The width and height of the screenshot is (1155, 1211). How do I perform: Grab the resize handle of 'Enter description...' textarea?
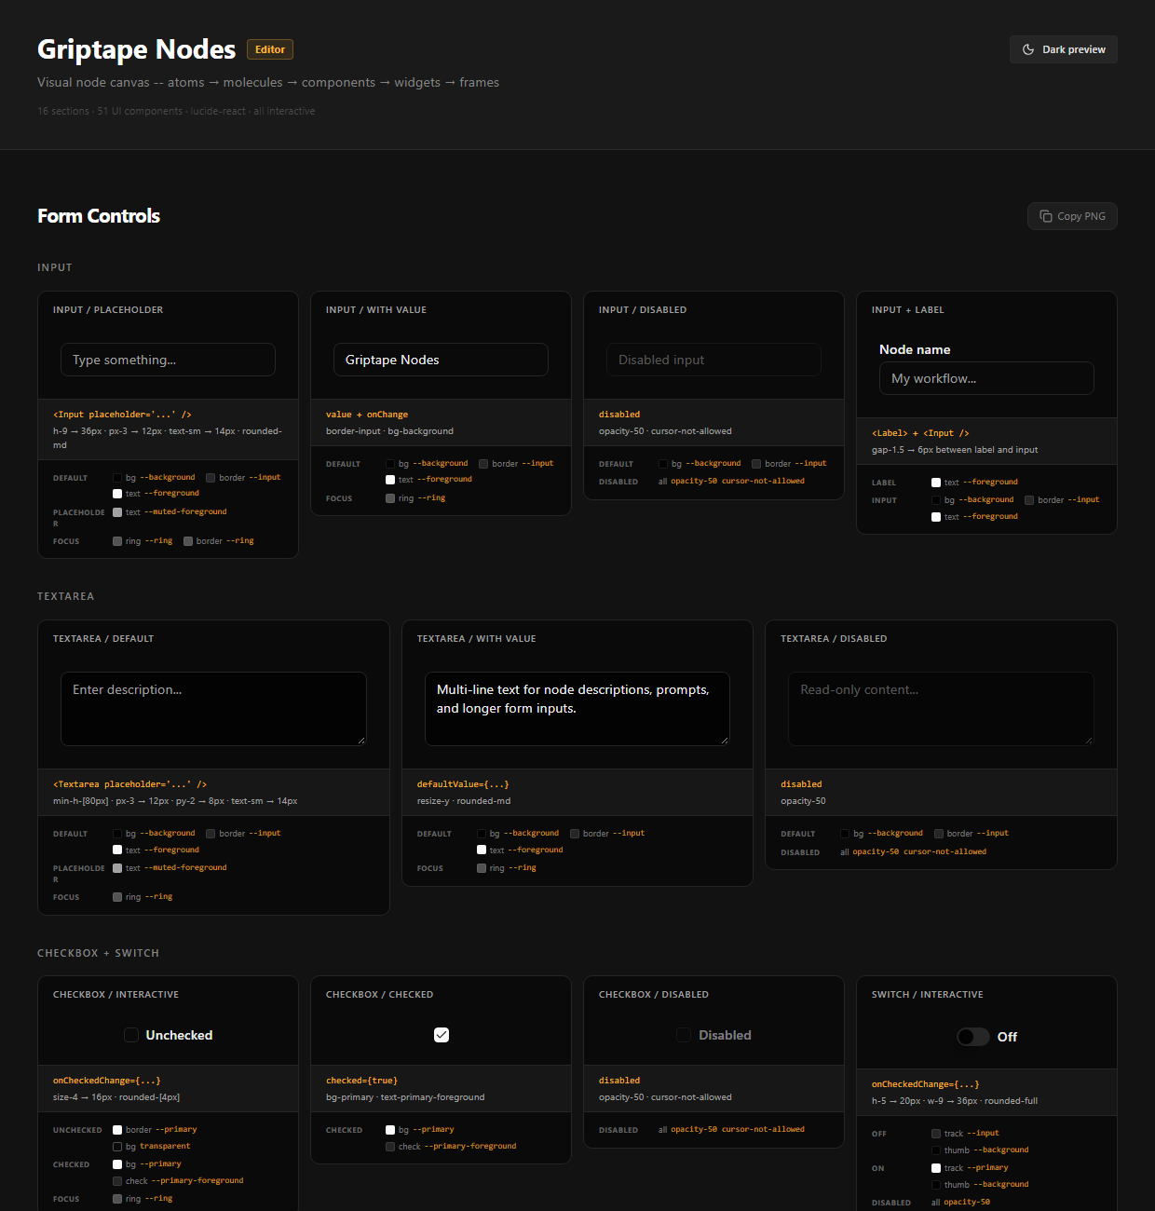click(361, 741)
